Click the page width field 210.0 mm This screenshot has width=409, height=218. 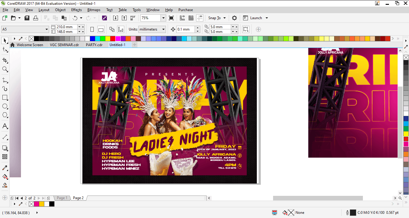click(66, 27)
